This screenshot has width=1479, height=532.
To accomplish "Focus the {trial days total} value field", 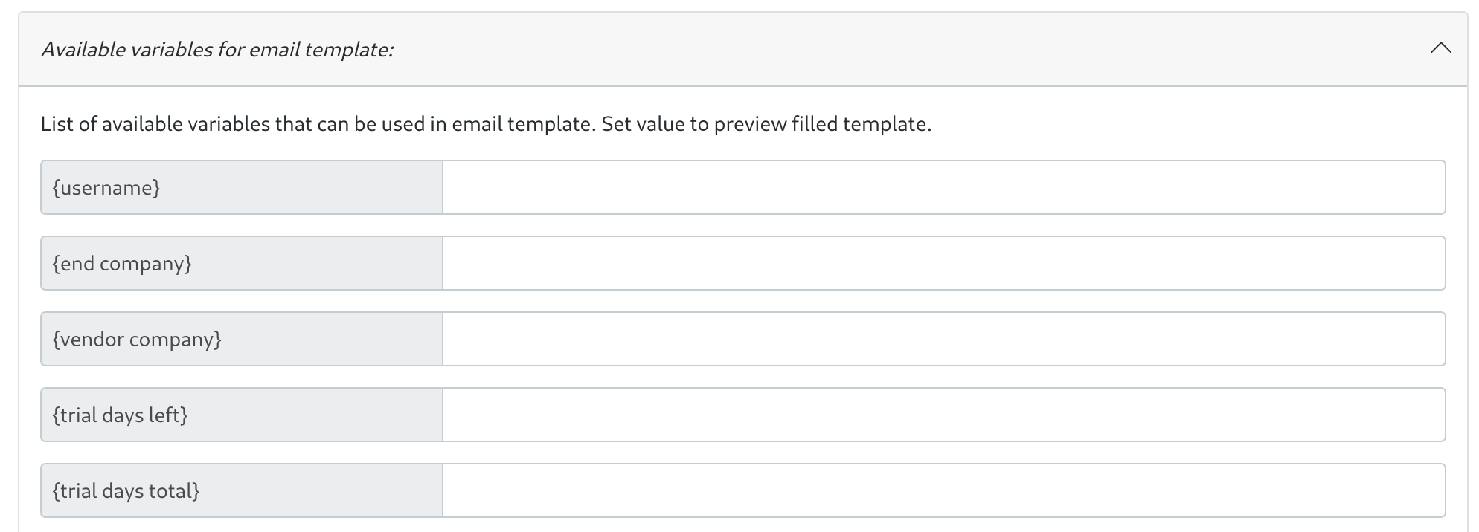I will (x=943, y=491).
